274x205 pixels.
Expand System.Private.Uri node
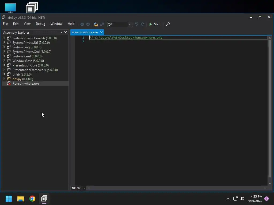[x=4, y=42]
